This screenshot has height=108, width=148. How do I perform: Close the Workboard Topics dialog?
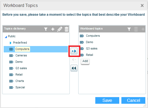click(x=142, y=6)
